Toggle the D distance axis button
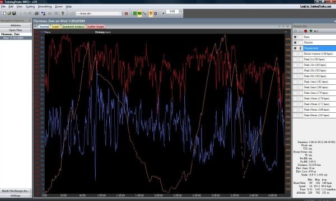 coord(156,13)
